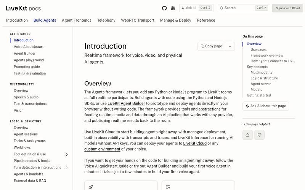The width and height of the screenshot is (305, 190).
Task: Click Sign in with Cloud button
Action: [x=287, y=8]
